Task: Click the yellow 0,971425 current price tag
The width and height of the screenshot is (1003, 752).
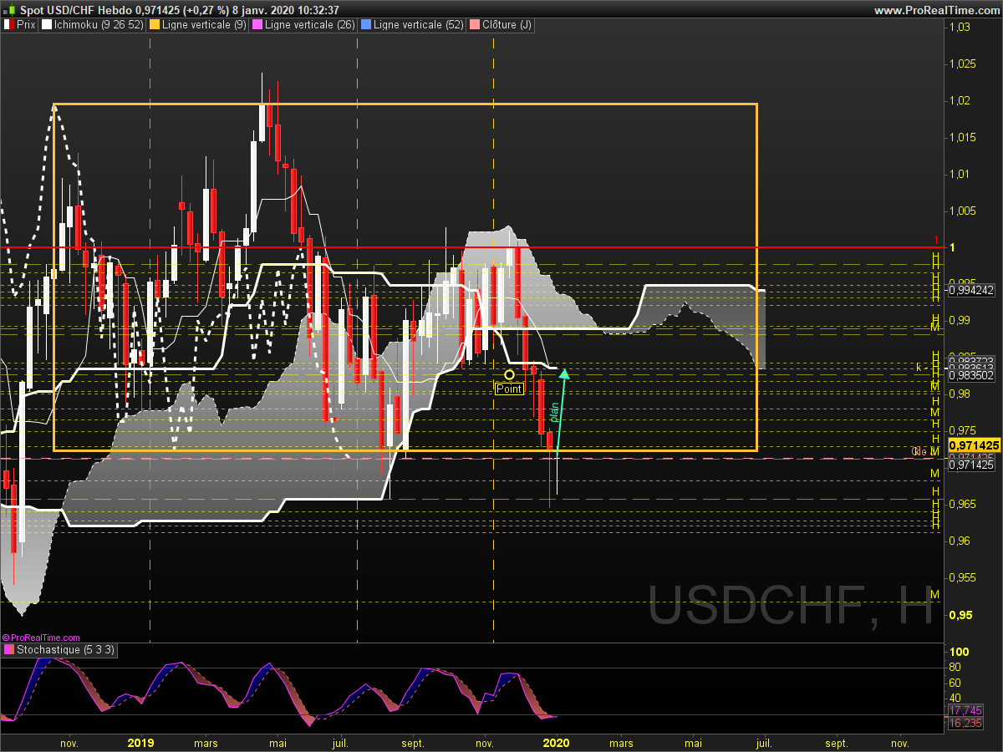Action: click(975, 445)
